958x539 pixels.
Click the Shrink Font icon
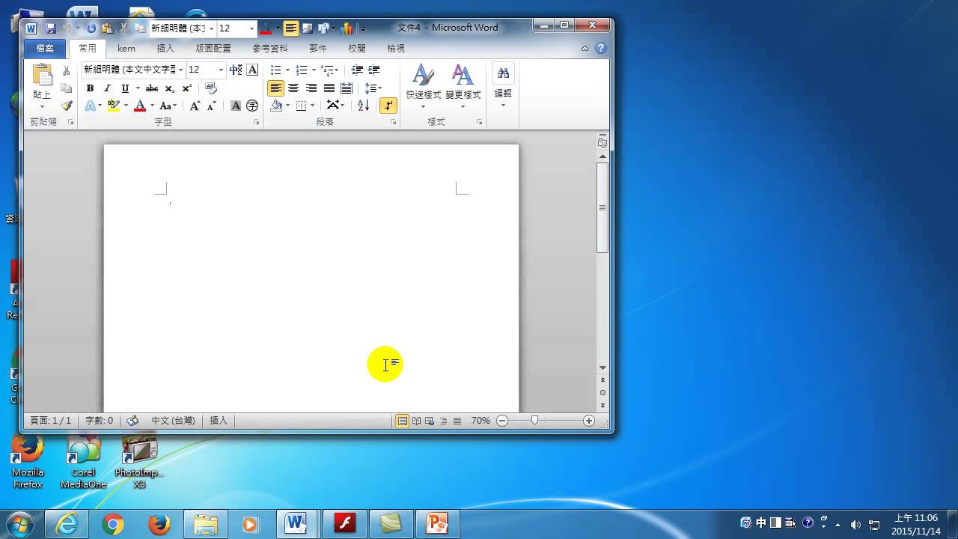(x=211, y=106)
